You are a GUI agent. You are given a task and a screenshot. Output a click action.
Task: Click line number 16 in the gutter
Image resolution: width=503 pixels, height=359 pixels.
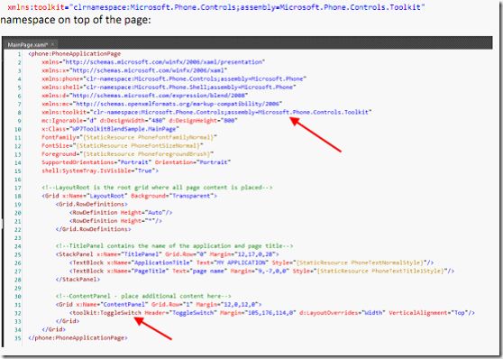18,179
